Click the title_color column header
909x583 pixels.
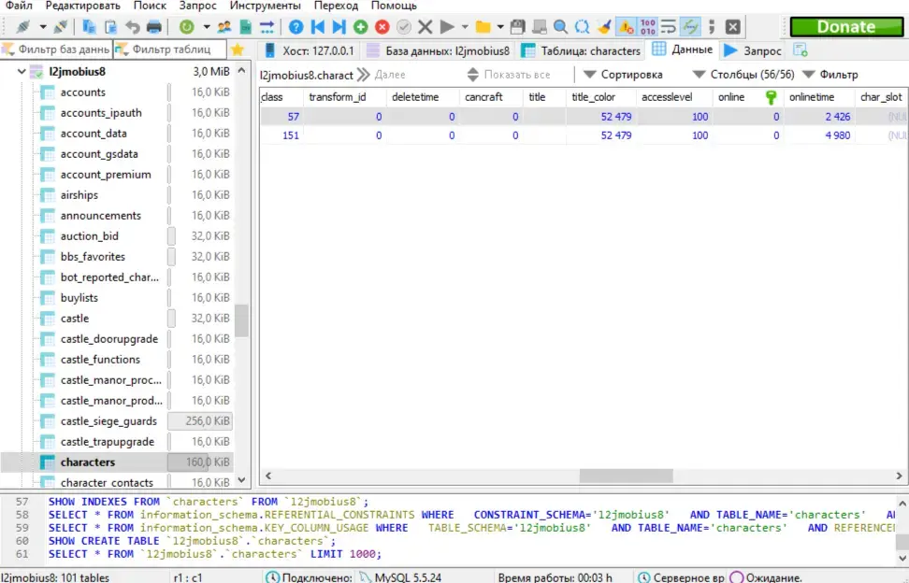coord(600,97)
